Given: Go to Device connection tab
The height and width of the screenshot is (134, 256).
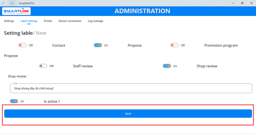Looking at the screenshot, I should pyautogui.click(x=70, y=21).
